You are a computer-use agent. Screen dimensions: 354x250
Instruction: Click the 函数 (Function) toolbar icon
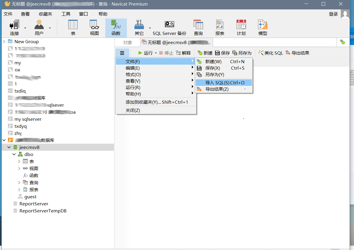click(x=116, y=28)
